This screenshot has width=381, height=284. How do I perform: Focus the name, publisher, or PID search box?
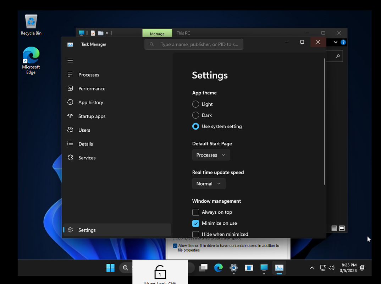(x=194, y=44)
